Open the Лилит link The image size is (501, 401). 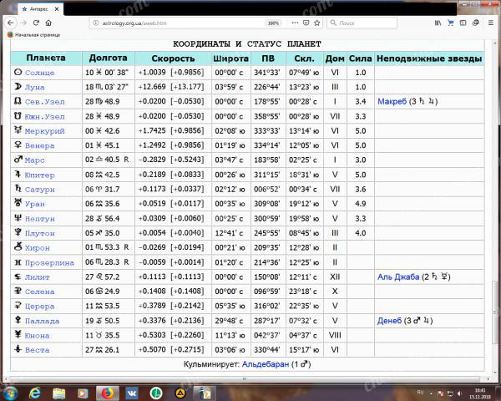click(37, 277)
